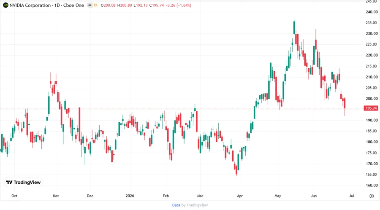Click the 'NVIDIA Corporation · 1D · Cboe One' title
Image resolution: width=380 pixels, height=210 pixels.
(x=47, y=5)
